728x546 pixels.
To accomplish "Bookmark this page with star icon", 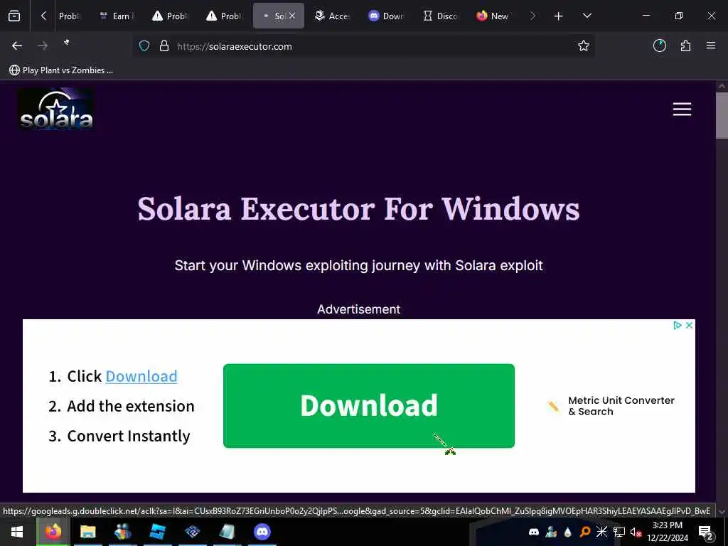I will (584, 46).
